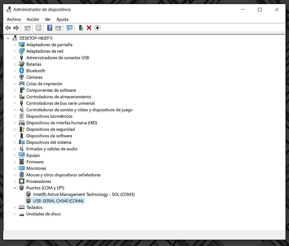Viewport: 289px width, 246px height.
Task: Disable device using the down-arrow toolbar icon
Action: pos(98,28)
